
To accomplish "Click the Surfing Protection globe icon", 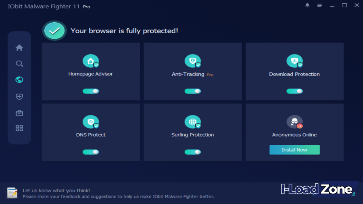I will 192,122.
